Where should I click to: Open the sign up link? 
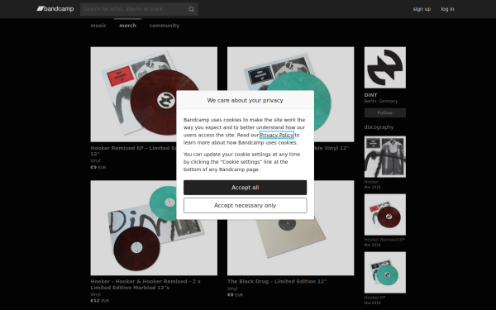422,9
